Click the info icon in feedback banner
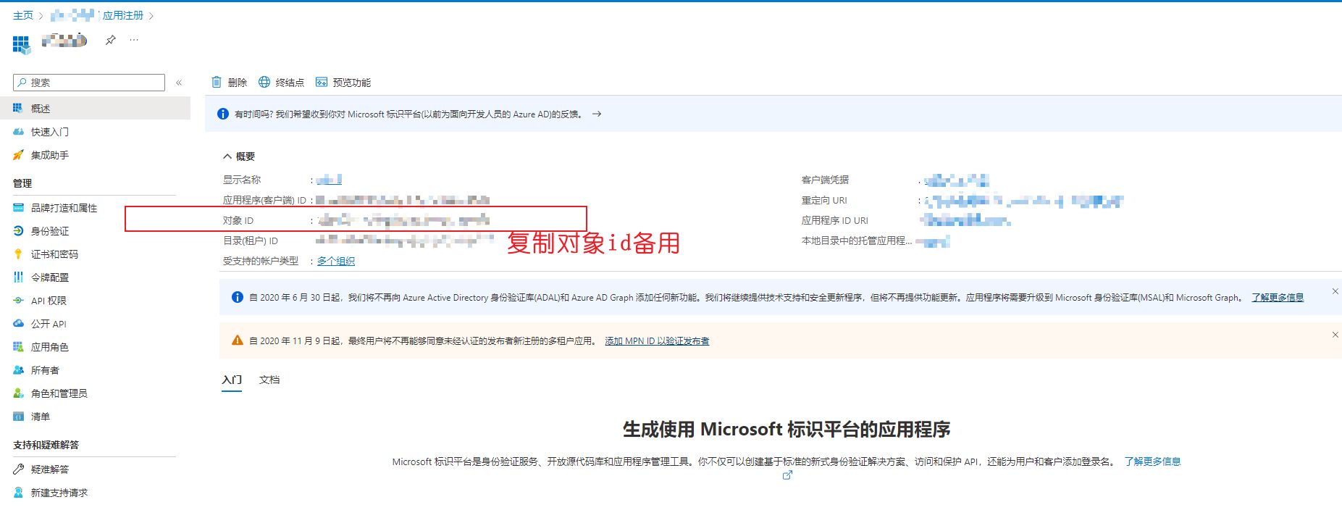 click(x=223, y=114)
